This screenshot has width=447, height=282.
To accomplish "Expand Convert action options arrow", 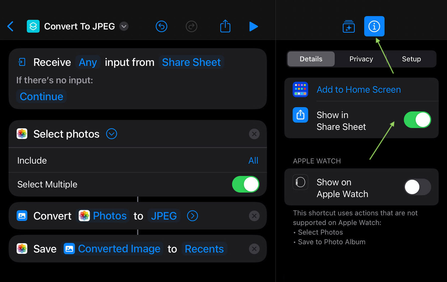I will 193,216.
